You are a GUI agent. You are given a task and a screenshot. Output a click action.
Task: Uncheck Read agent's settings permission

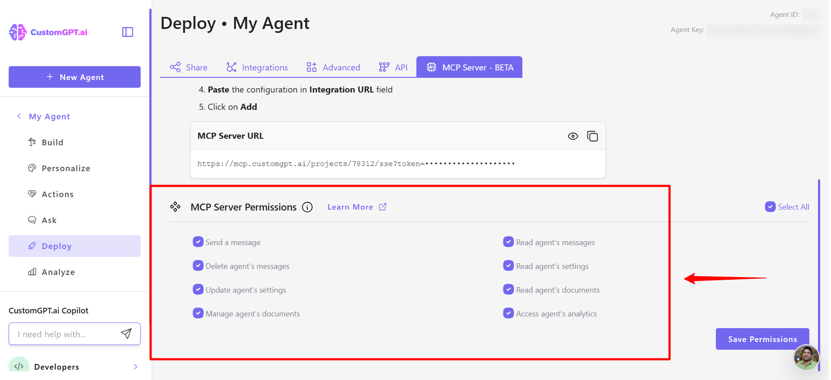509,265
